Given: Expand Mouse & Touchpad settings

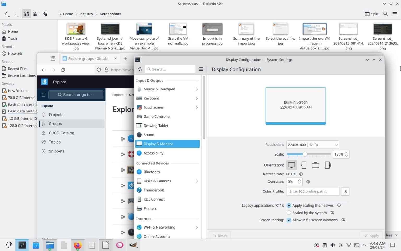Looking at the screenshot, I should 159,89.
